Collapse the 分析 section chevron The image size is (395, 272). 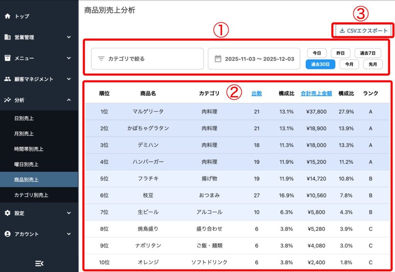coord(69,100)
